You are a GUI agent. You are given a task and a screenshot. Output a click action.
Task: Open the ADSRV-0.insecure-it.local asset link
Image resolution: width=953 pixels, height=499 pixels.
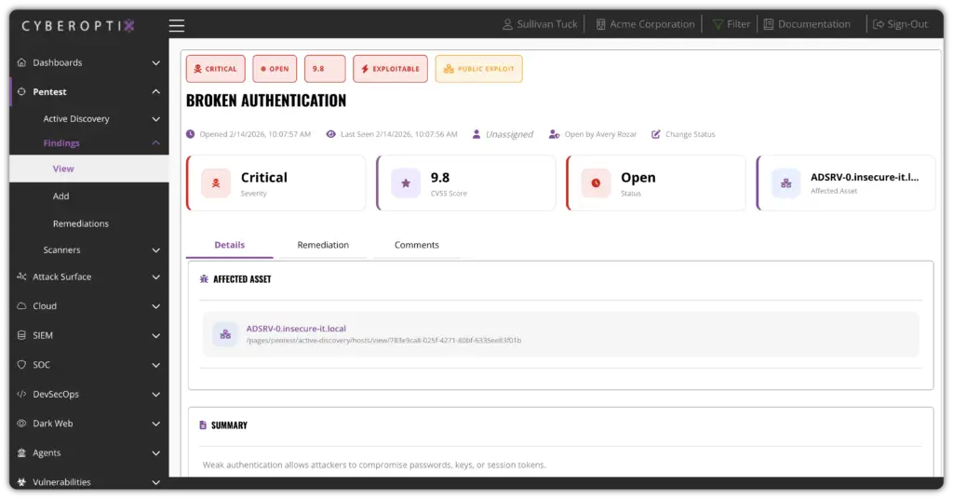click(296, 329)
